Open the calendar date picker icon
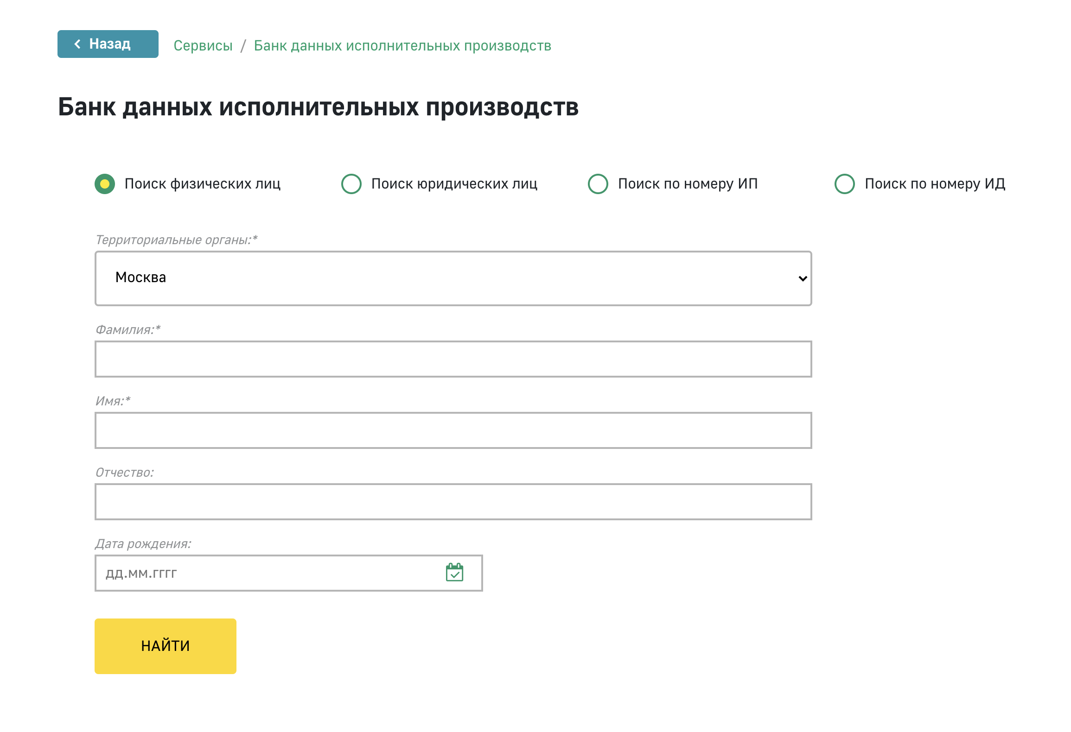 454,572
